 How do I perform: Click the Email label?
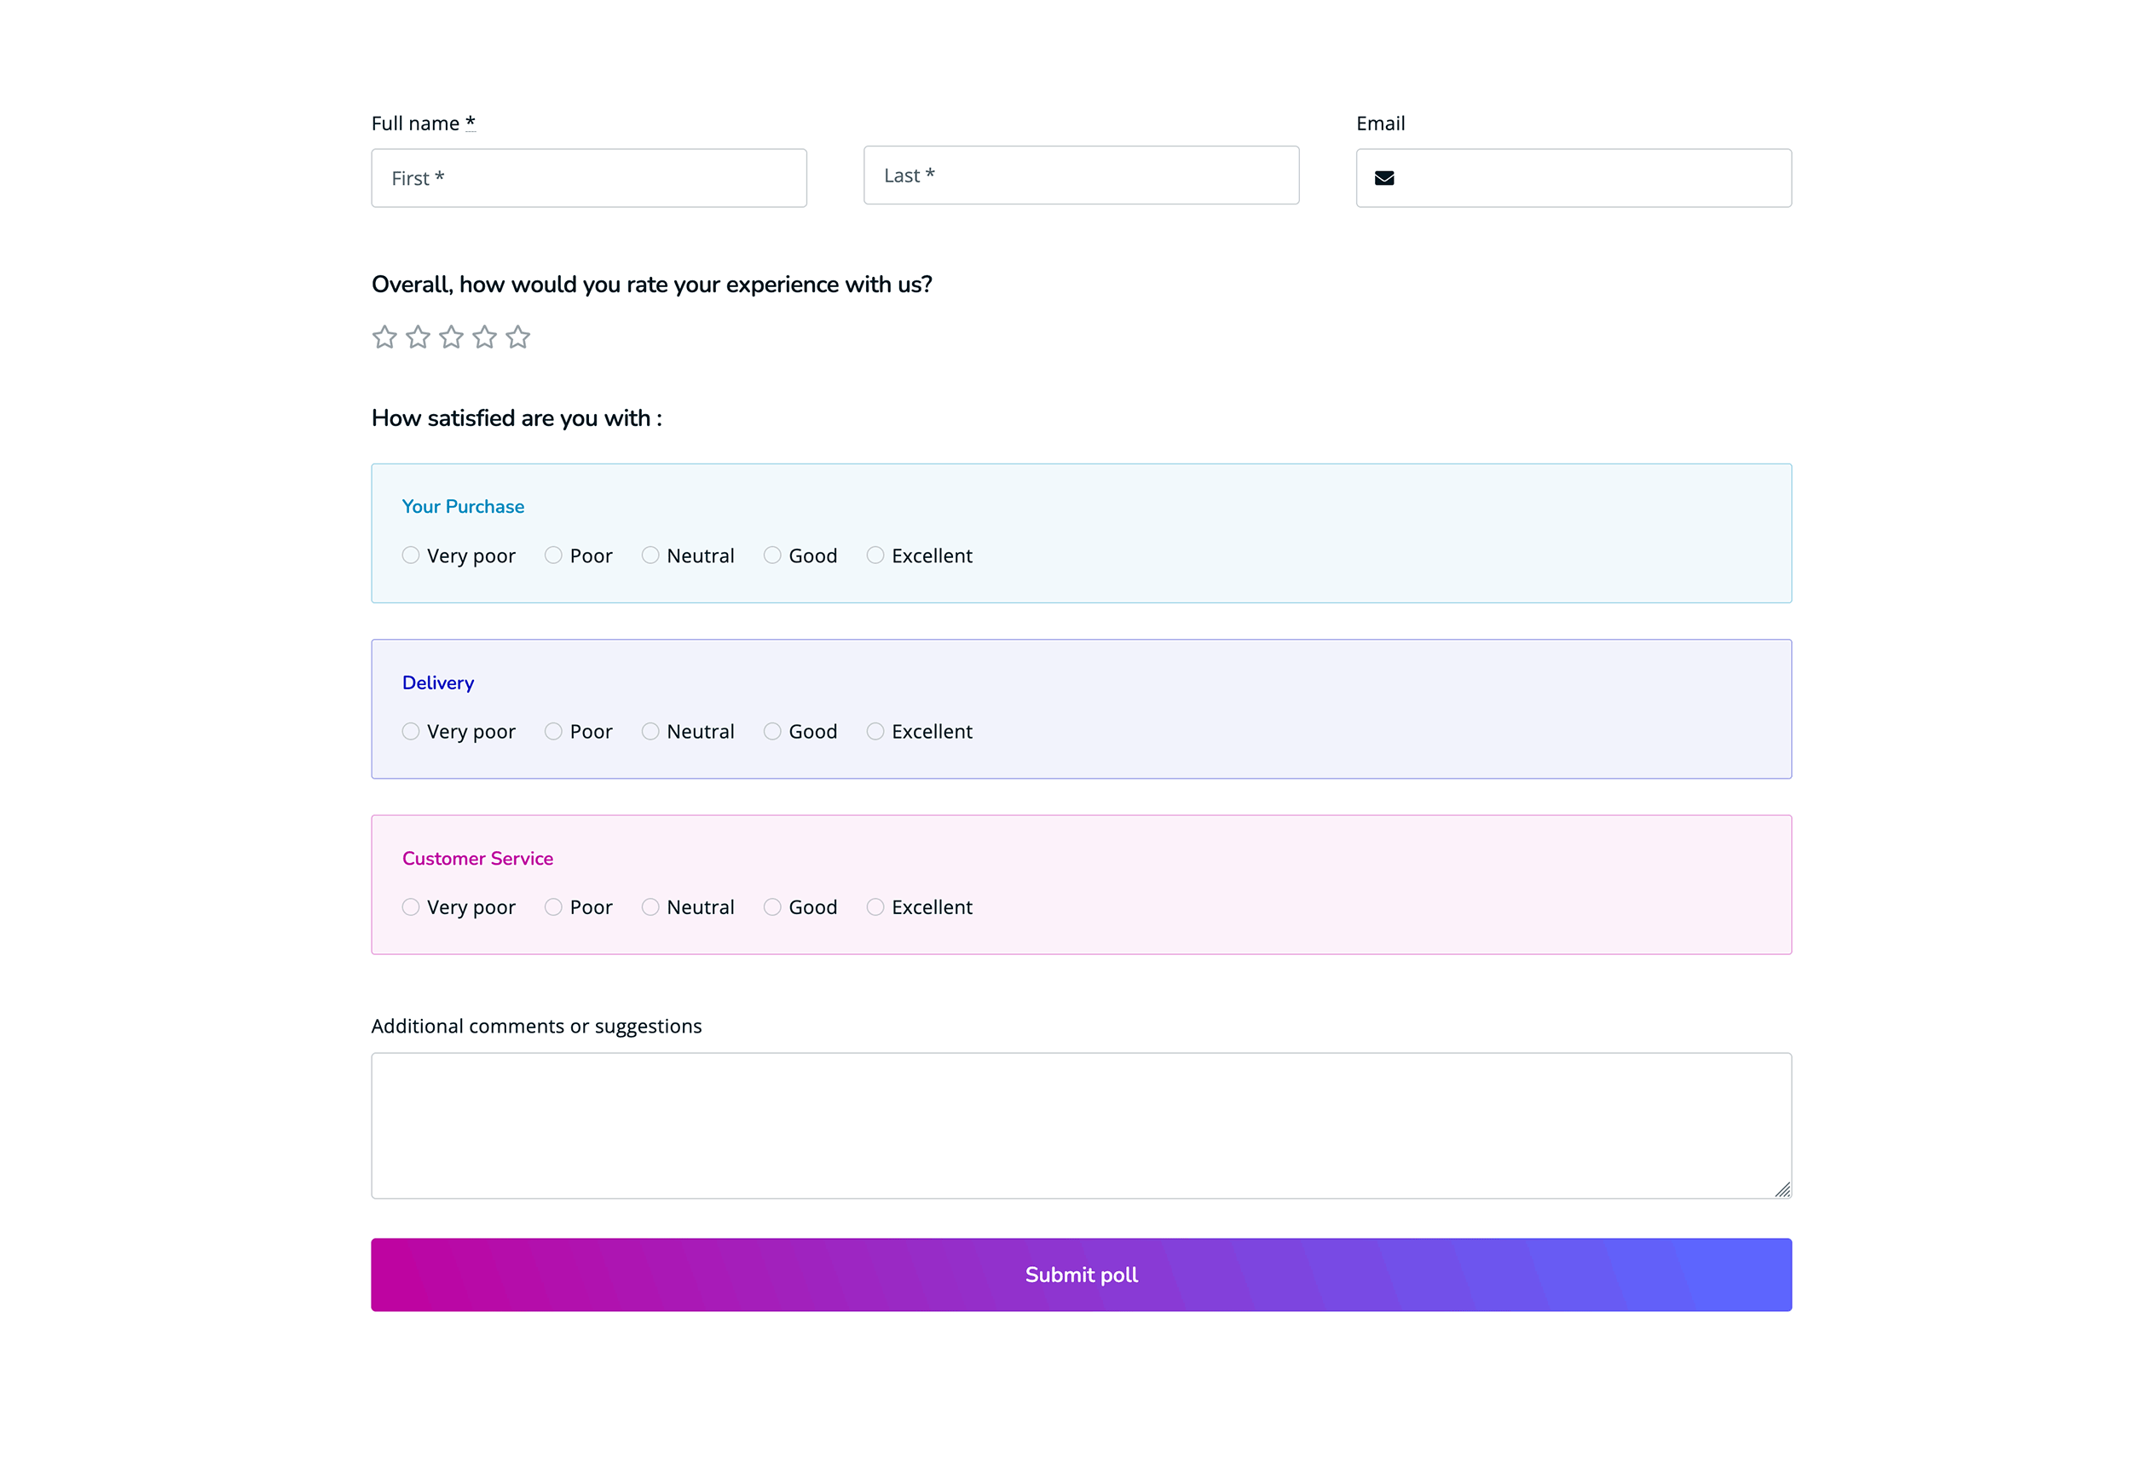click(x=1380, y=124)
